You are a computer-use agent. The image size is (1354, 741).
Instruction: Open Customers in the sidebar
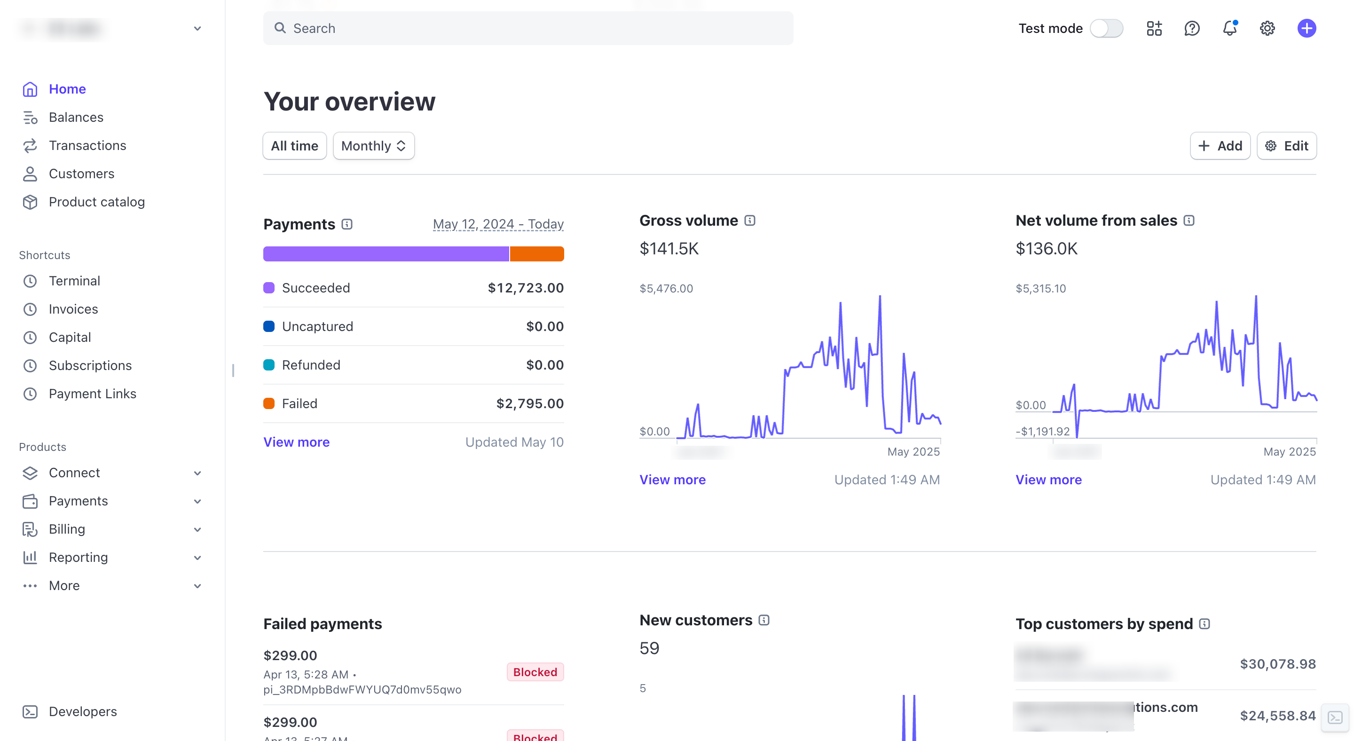(x=81, y=174)
